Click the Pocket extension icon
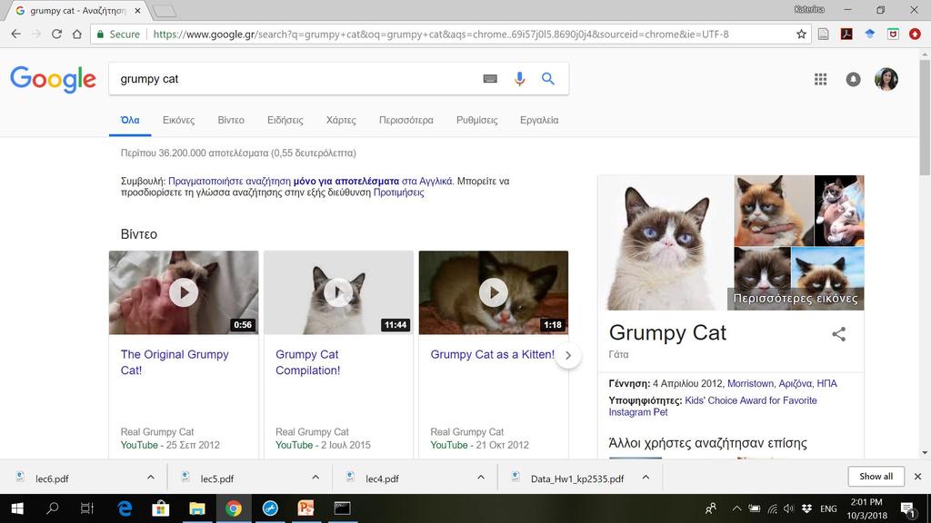Screen dimensions: 931x523 [893, 35]
